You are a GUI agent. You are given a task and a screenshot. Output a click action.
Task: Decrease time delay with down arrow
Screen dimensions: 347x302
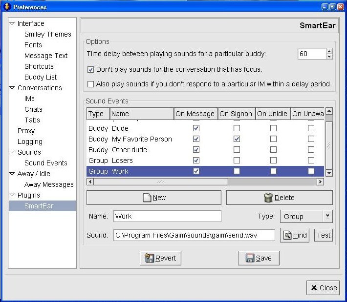click(x=329, y=57)
